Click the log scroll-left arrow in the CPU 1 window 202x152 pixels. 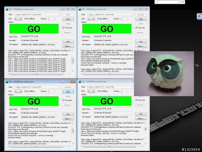(x=81, y=74)
